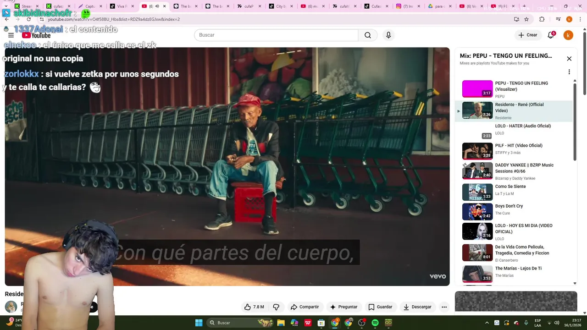Play LOLO - HOY ES MI DIA video

click(515, 231)
